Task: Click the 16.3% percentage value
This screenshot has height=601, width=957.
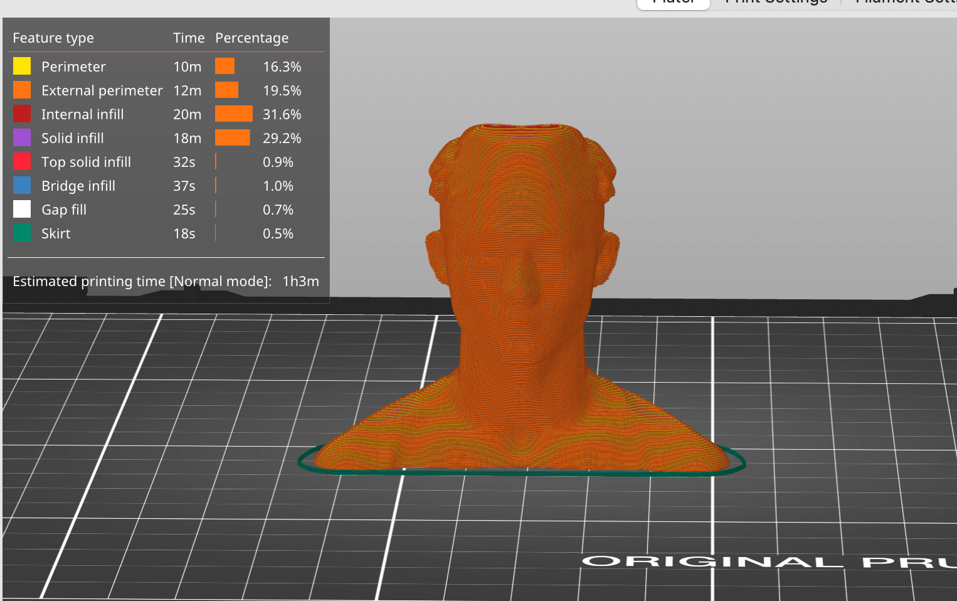Action: pyautogui.click(x=282, y=66)
